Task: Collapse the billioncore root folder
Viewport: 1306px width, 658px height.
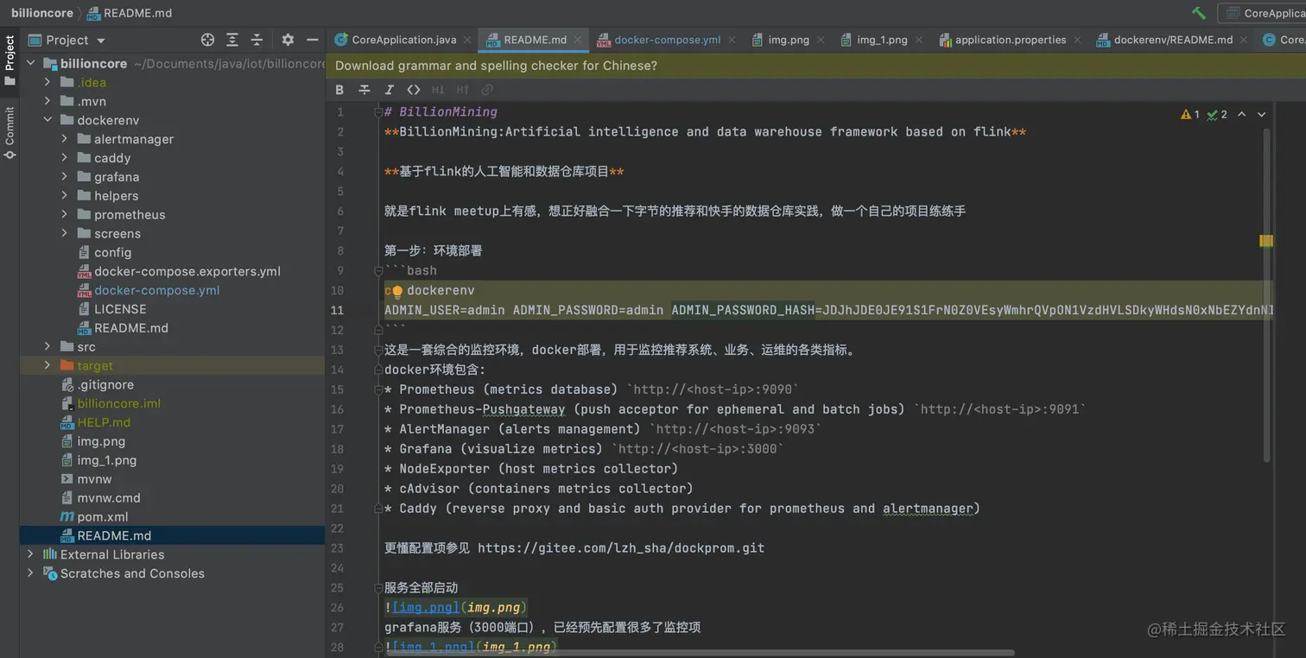Action: coord(32,64)
